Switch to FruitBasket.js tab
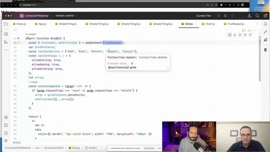The width and height of the screenshot is (270, 152). pyautogui.click(x=234, y=24)
